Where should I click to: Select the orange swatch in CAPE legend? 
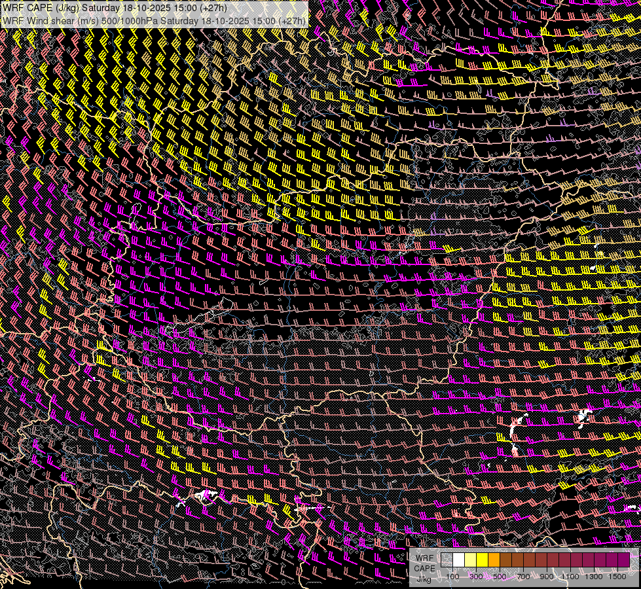tap(494, 560)
